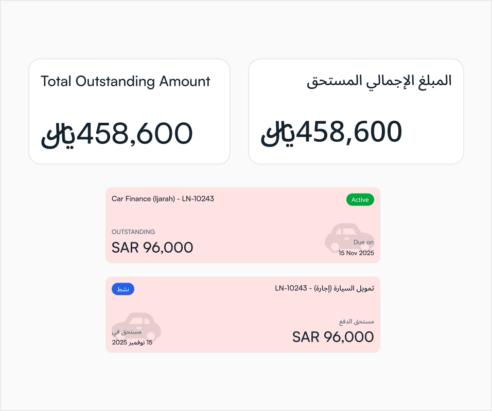Click the مستحق الدفع label
The image size is (492, 411).
356,322
